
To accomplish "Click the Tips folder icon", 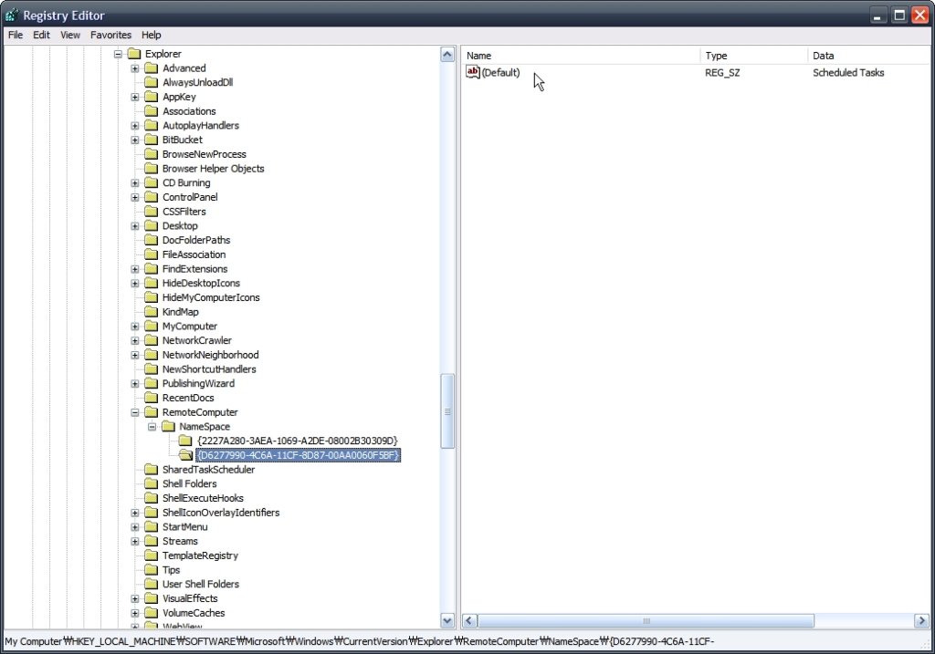I will click(152, 569).
